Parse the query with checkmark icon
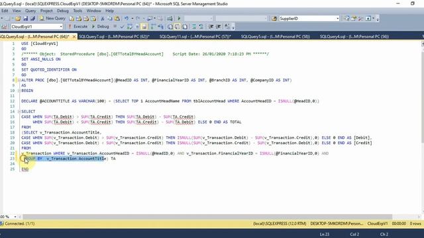This screenshot has height=238, width=424. [122, 26]
